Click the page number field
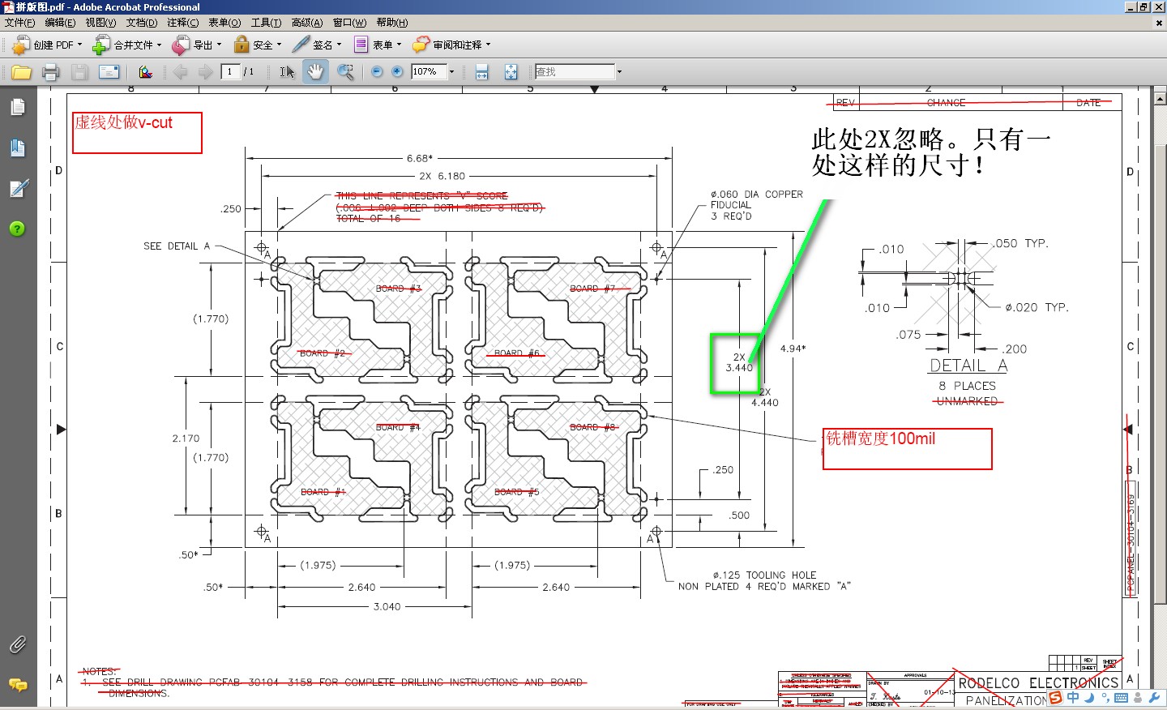Screen dimensions: 1167x710 231,72
